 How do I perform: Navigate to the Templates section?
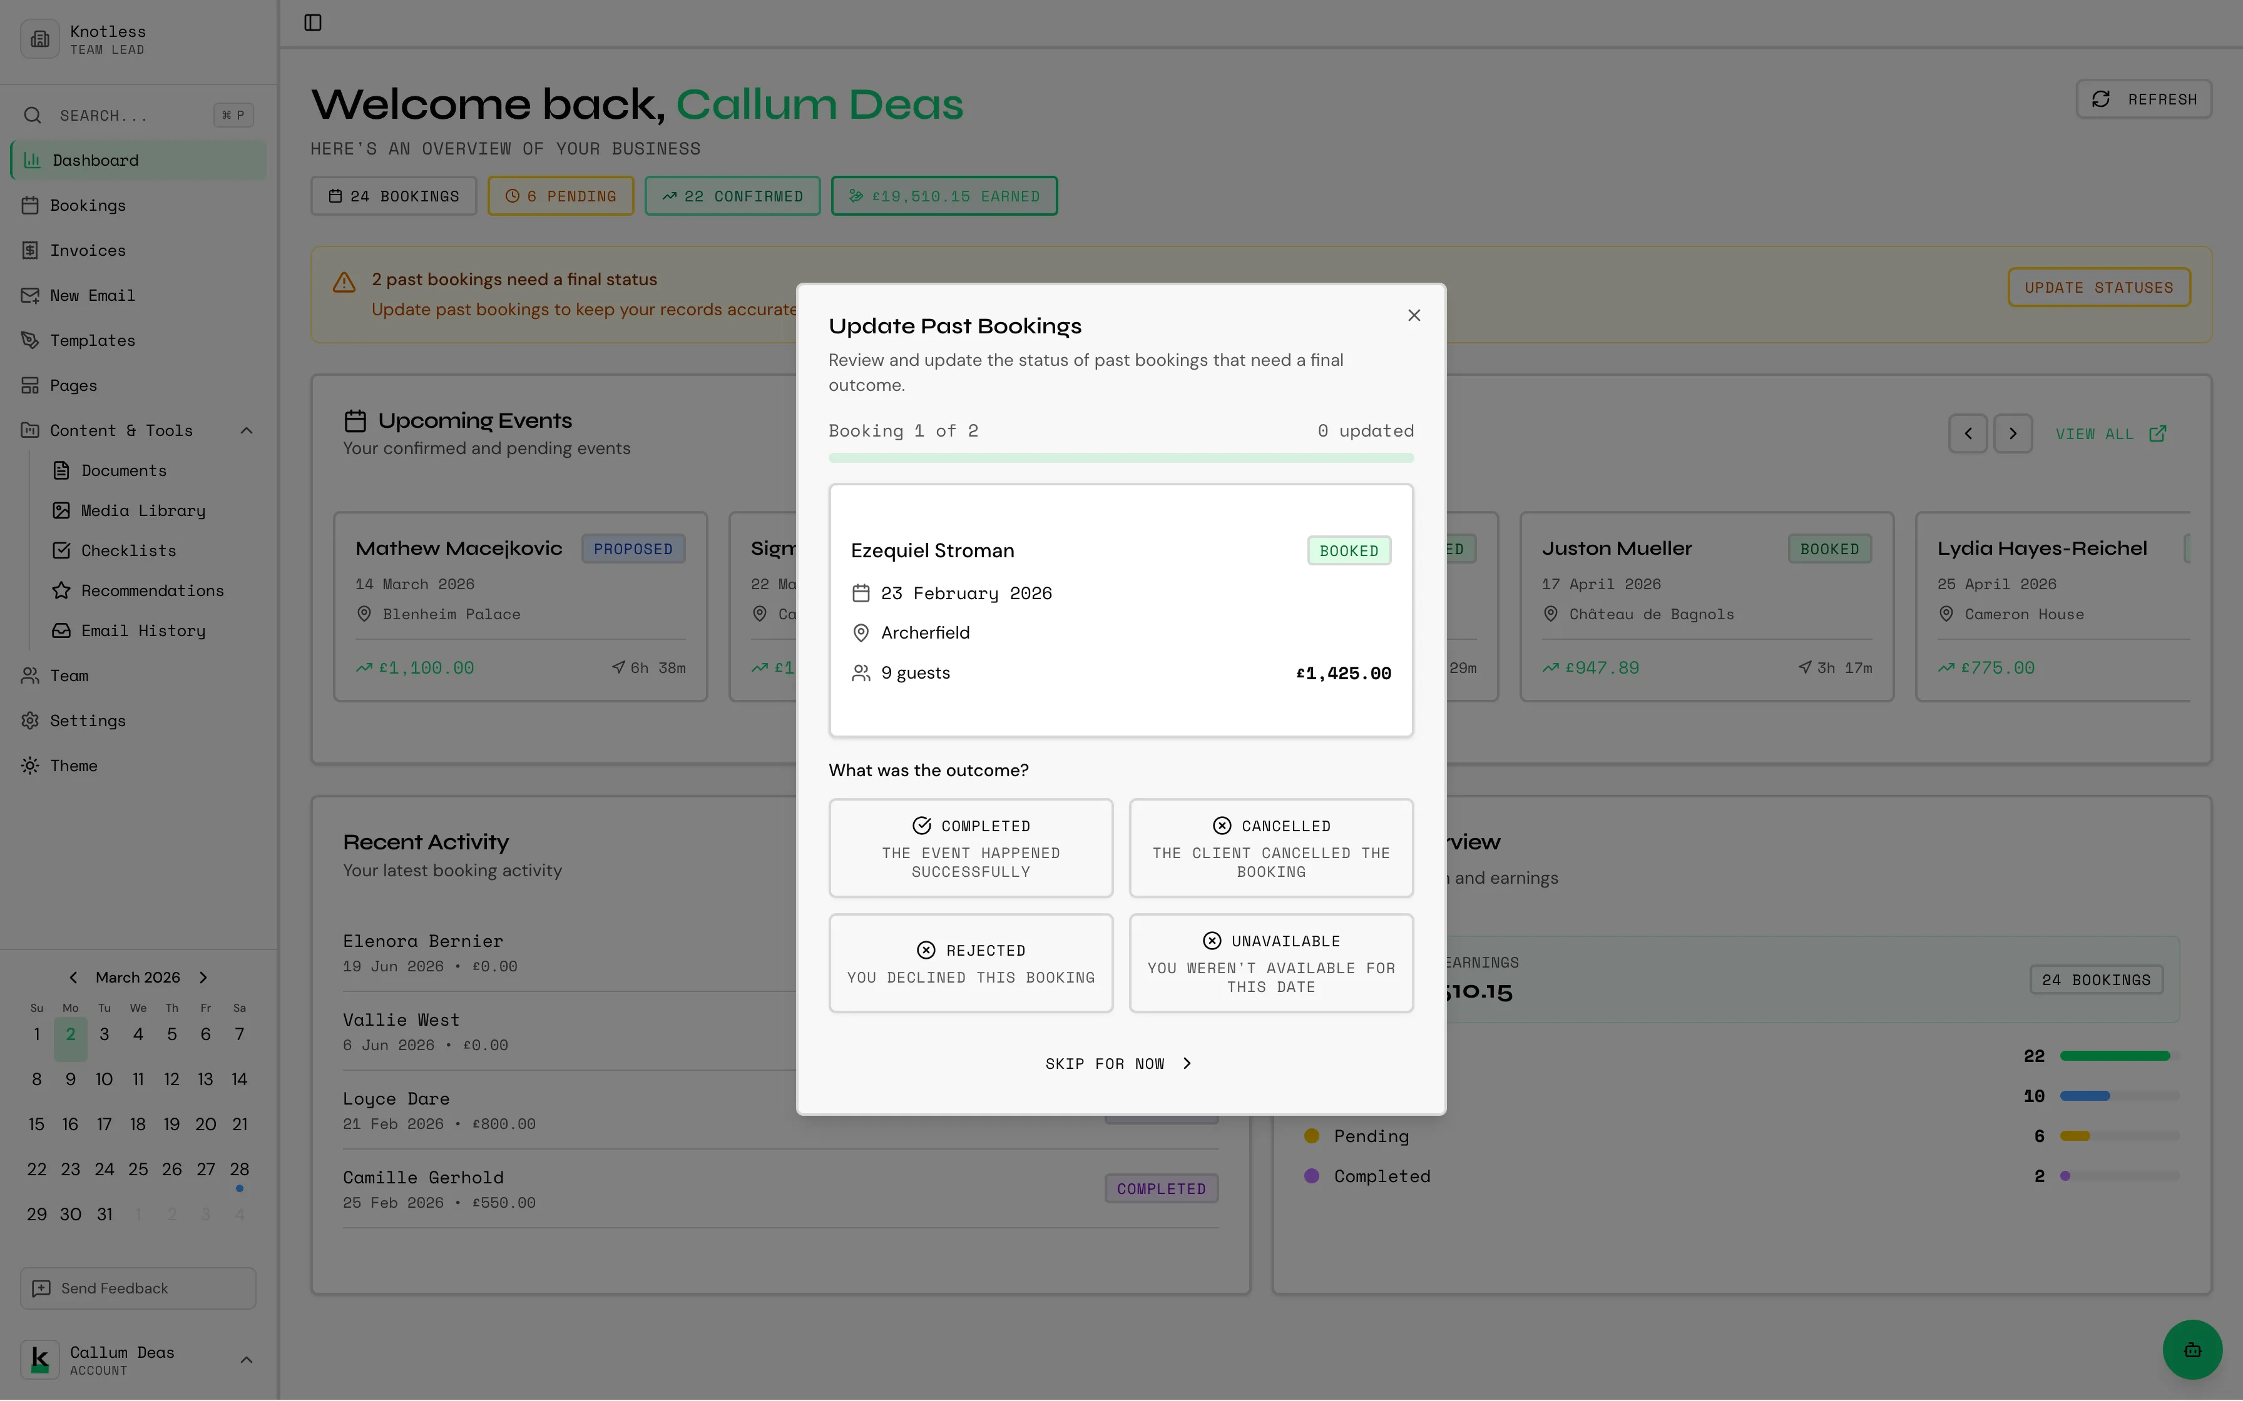tap(92, 340)
